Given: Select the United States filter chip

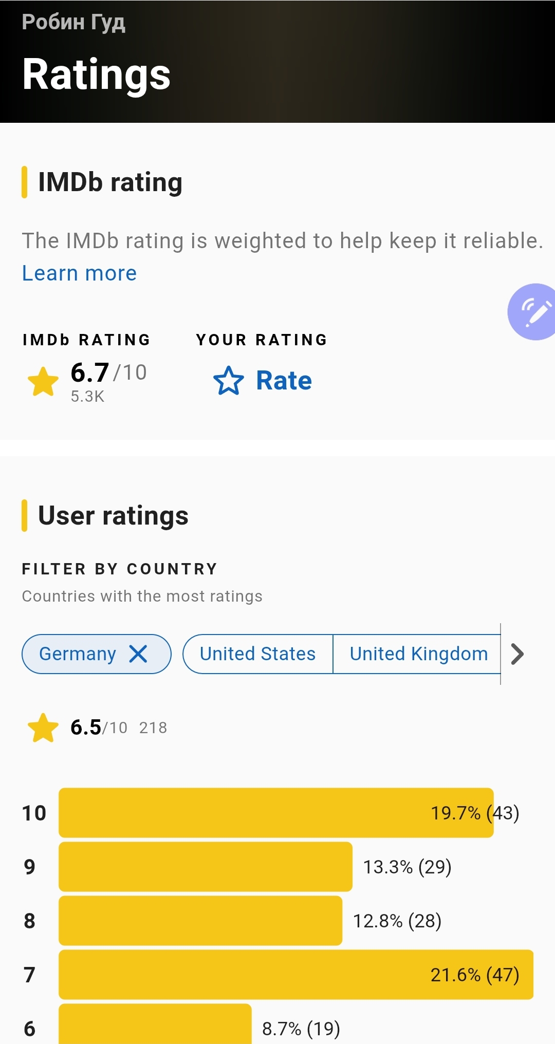Looking at the screenshot, I should (x=257, y=654).
